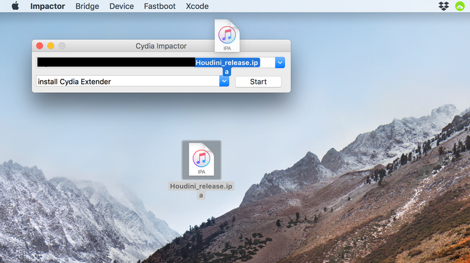Image resolution: width=470 pixels, height=263 pixels.
Task: Open the Apple menu
Action: pos(15,6)
